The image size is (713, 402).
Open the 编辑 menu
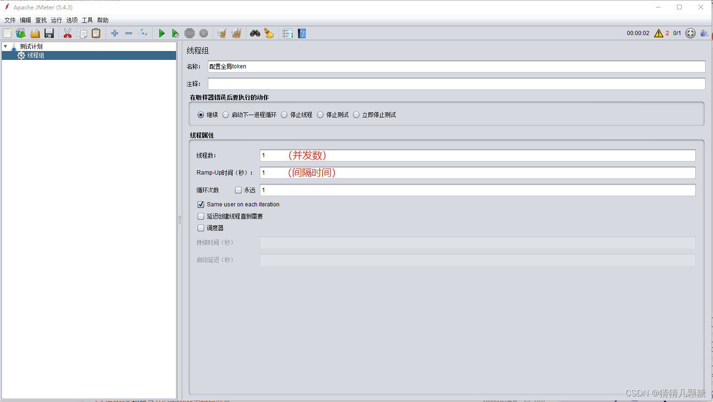coord(25,20)
